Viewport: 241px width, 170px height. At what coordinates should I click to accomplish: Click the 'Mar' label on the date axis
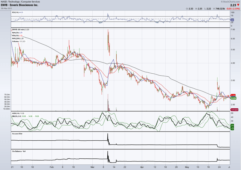(93, 167)
